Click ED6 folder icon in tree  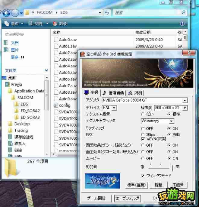pyautogui.click(x=17, y=104)
